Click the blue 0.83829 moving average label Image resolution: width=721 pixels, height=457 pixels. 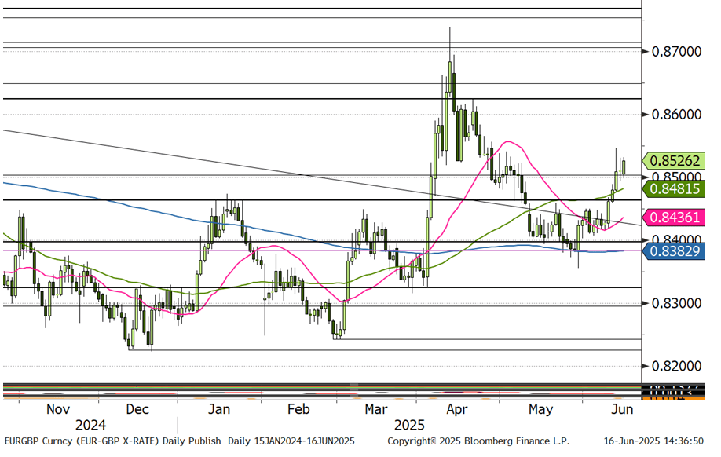click(674, 250)
